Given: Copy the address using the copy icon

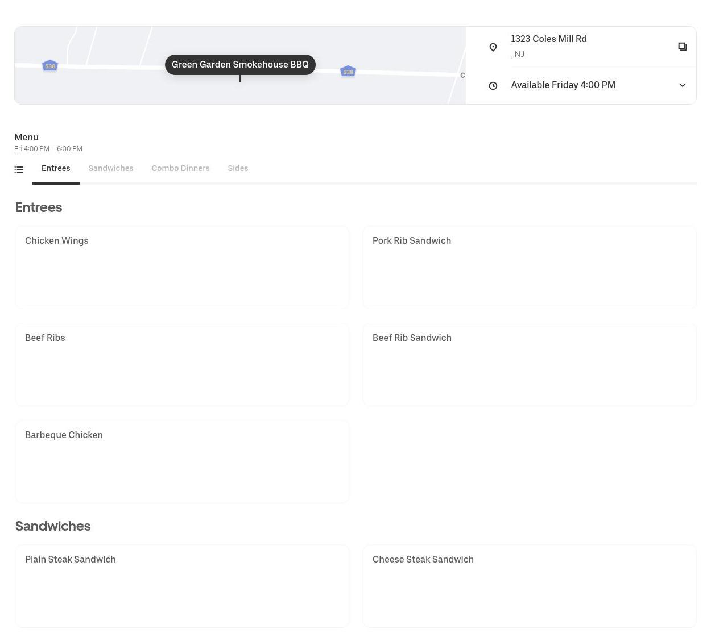Looking at the screenshot, I should 682,47.
